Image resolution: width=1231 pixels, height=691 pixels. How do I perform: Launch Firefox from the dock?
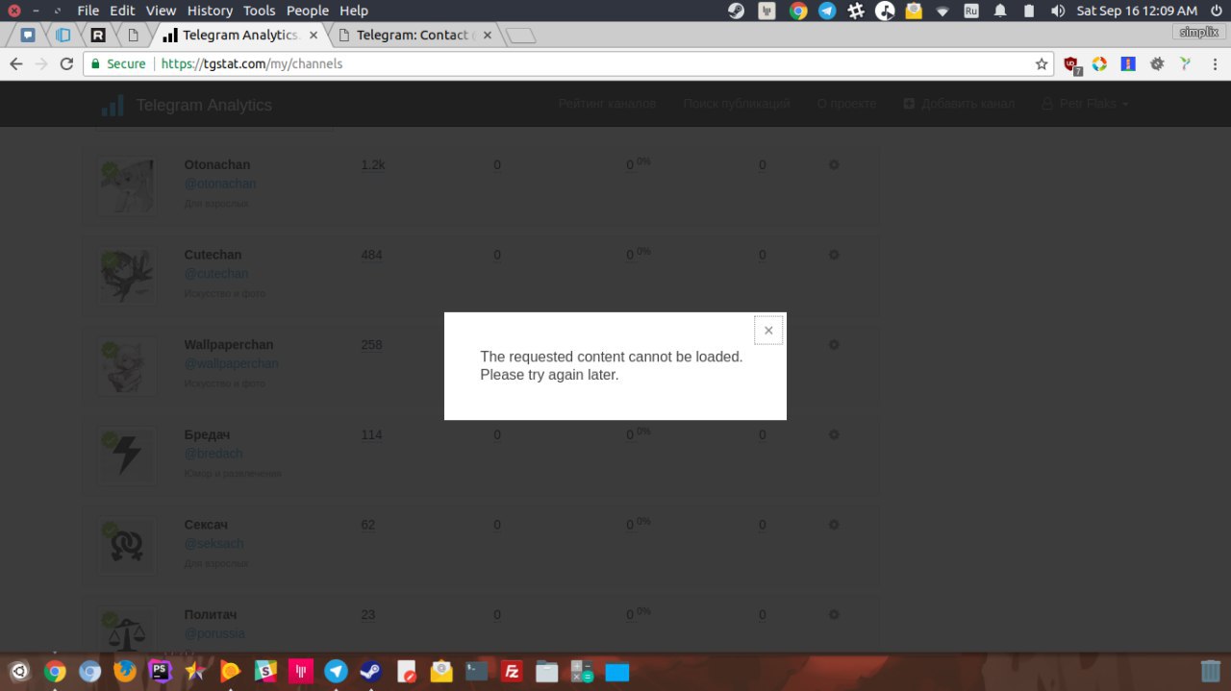click(x=125, y=671)
